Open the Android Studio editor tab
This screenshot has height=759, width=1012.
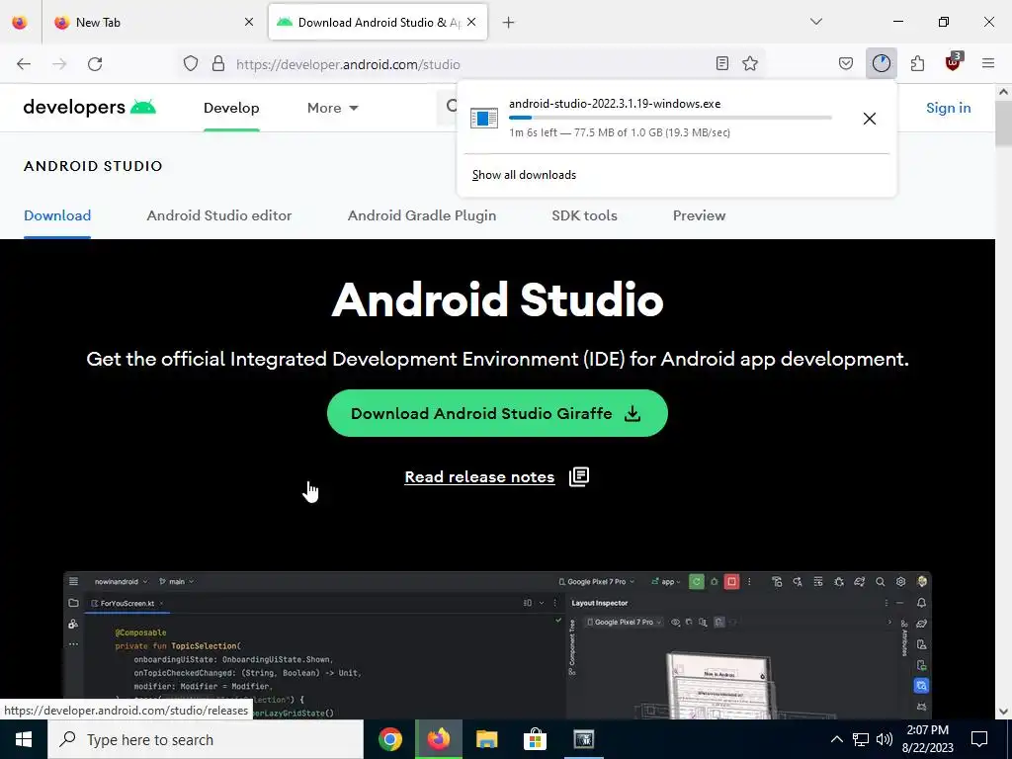(x=218, y=215)
